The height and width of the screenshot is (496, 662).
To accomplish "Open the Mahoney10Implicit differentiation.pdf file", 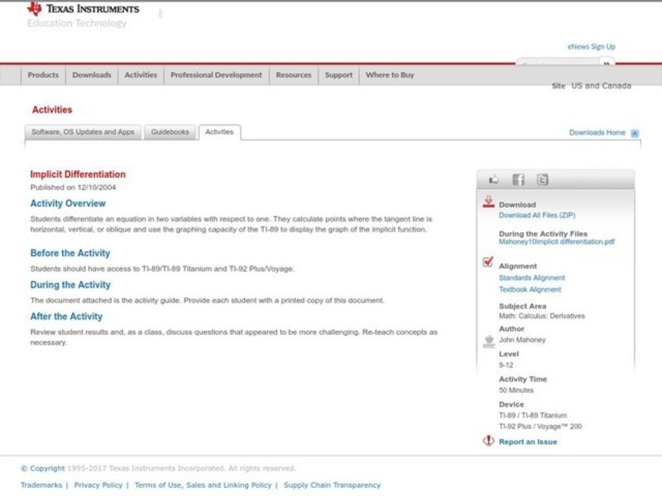I will click(556, 242).
